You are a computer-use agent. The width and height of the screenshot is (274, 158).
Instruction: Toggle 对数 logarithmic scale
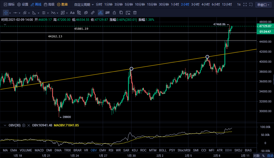256,156
